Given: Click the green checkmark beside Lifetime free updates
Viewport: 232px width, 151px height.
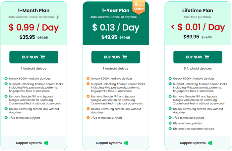Looking at the screenshot, I should click(x=170, y=123).
